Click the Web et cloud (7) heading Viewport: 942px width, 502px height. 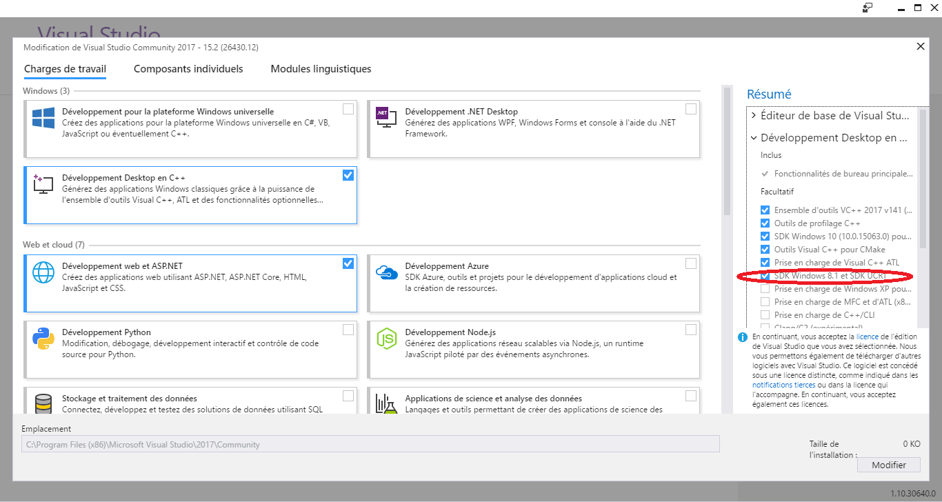coord(54,245)
